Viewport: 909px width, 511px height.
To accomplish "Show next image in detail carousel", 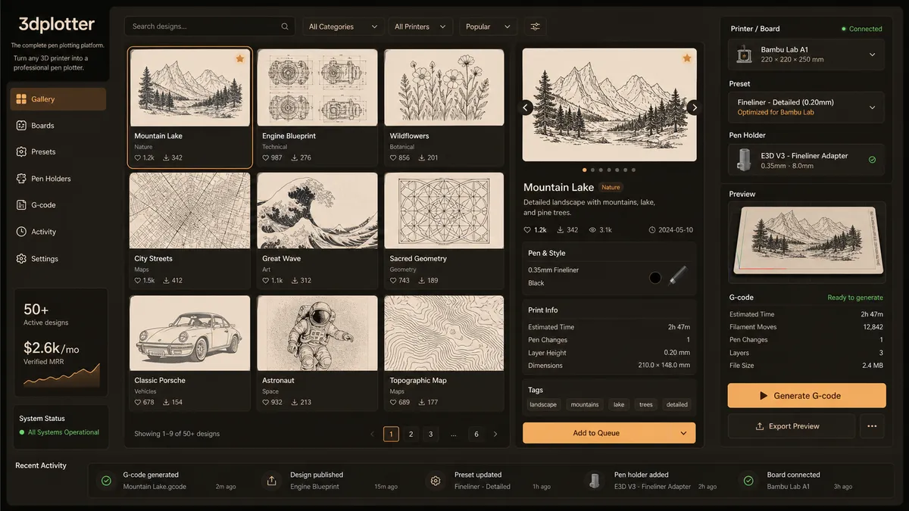I will click(x=692, y=107).
